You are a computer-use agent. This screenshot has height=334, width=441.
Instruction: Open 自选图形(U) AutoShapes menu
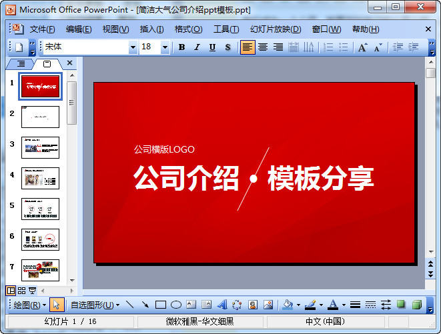click(95, 305)
